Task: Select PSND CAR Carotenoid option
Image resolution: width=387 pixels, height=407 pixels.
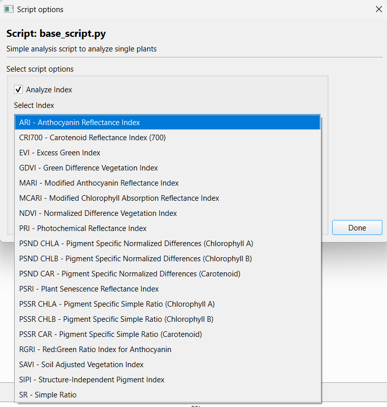Action: click(130, 274)
